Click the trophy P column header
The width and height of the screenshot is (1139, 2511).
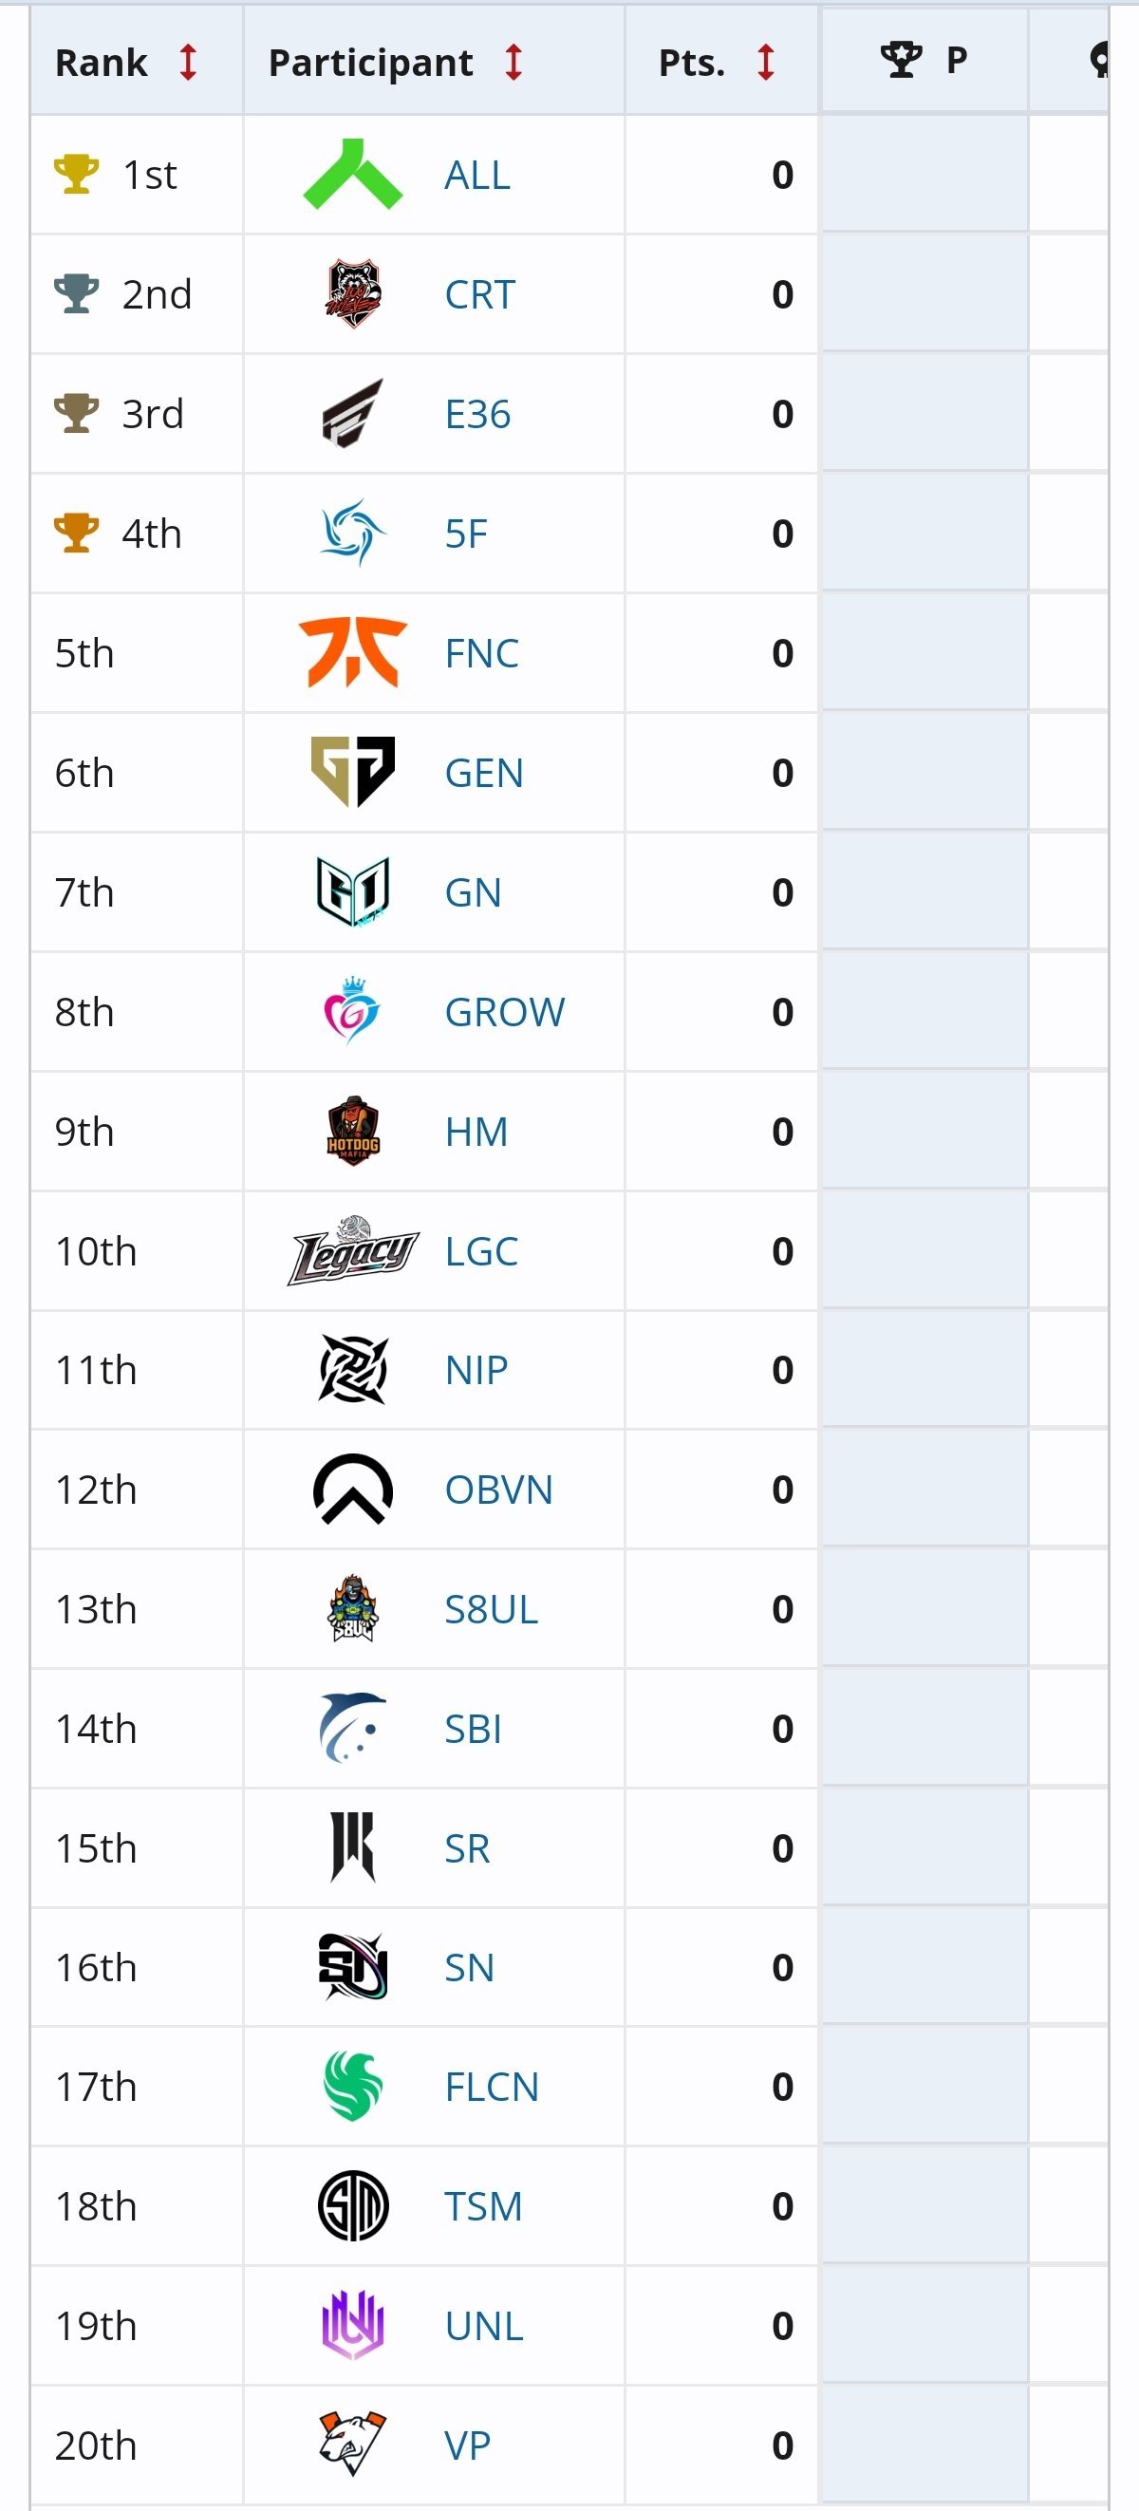[923, 61]
